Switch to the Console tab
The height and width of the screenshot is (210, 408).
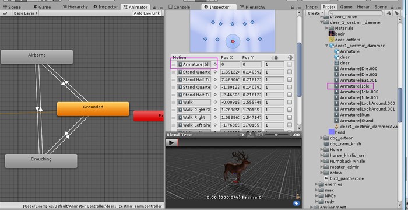tap(180, 7)
